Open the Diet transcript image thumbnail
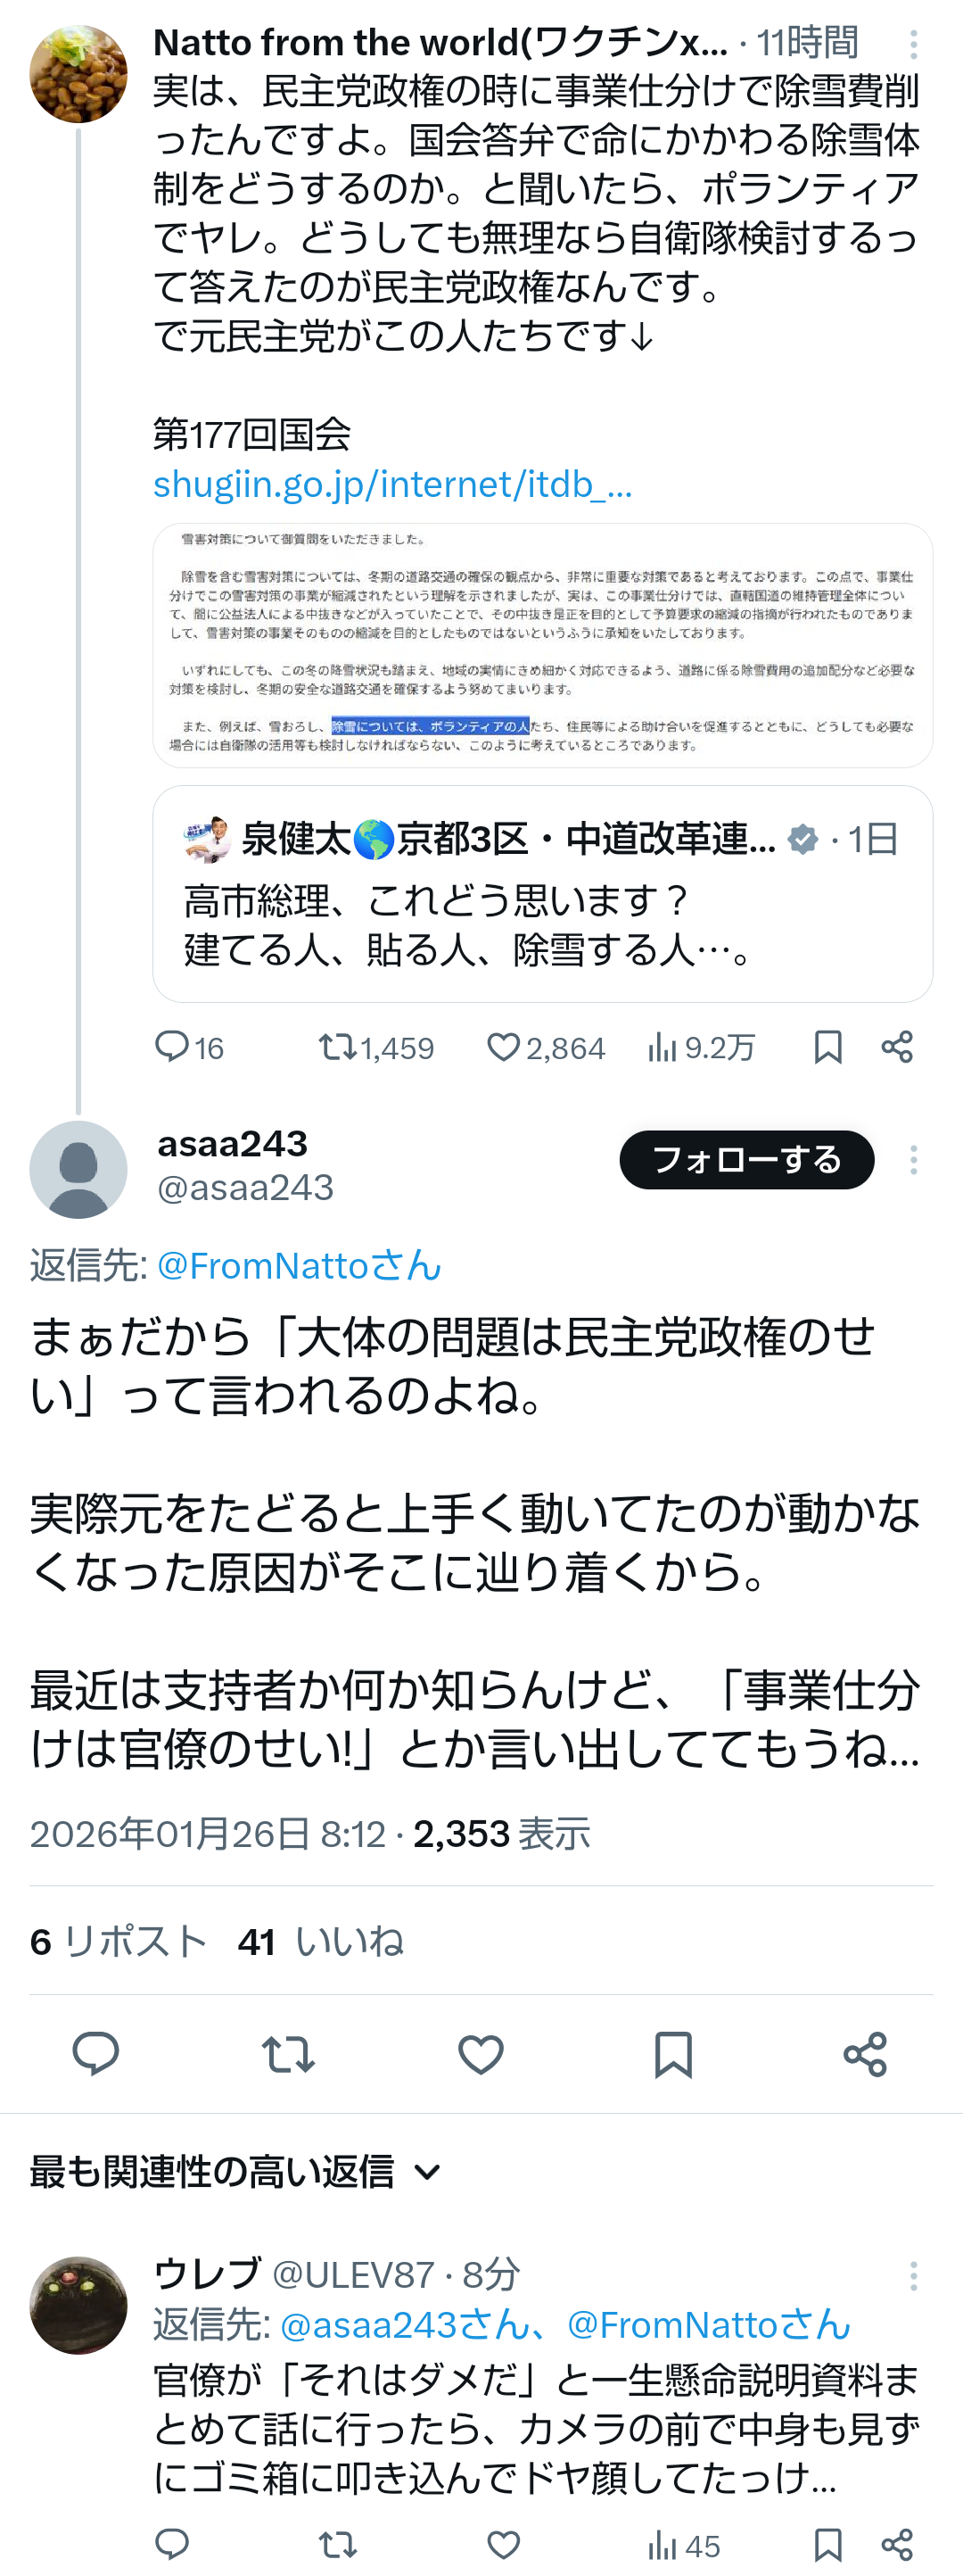Image resolution: width=963 pixels, height=2576 pixels. point(542,645)
